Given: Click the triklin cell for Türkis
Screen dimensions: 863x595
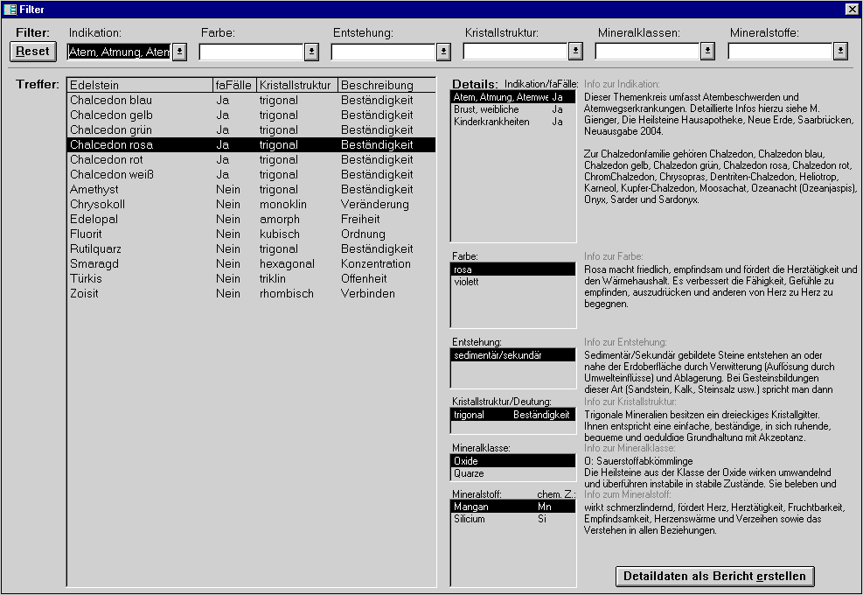Looking at the screenshot, I should pyautogui.click(x=273, y=279).
